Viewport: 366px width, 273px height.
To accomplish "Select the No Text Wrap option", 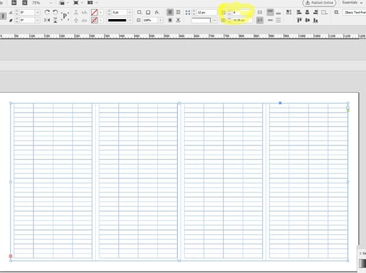I will coord(170,12).
